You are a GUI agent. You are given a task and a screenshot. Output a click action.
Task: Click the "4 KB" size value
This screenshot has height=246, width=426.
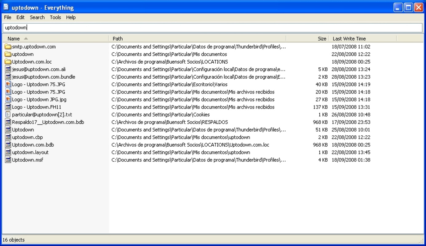click(x=323, y=160)
